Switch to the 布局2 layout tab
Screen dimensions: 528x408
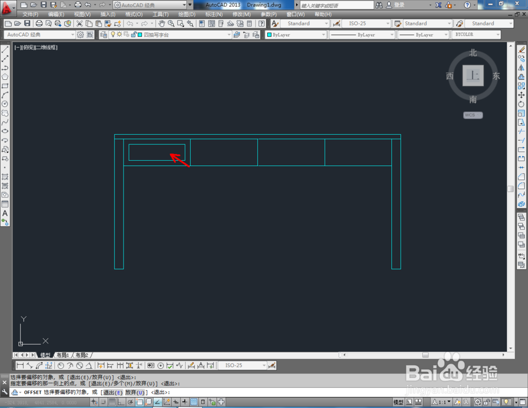click(x=81, y=355)
